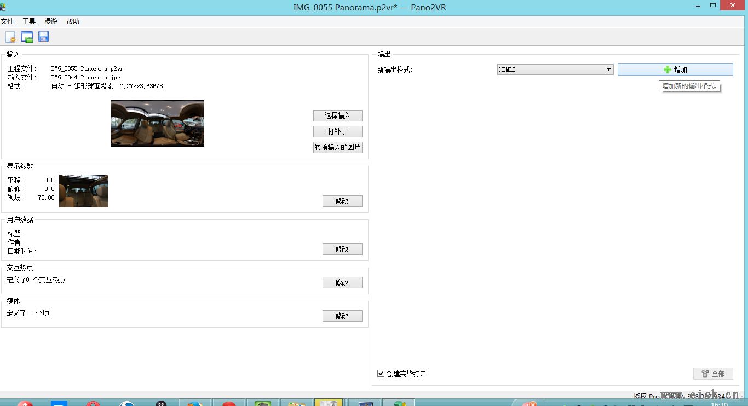Click the 转换输入的图片 button

[337, 147]
